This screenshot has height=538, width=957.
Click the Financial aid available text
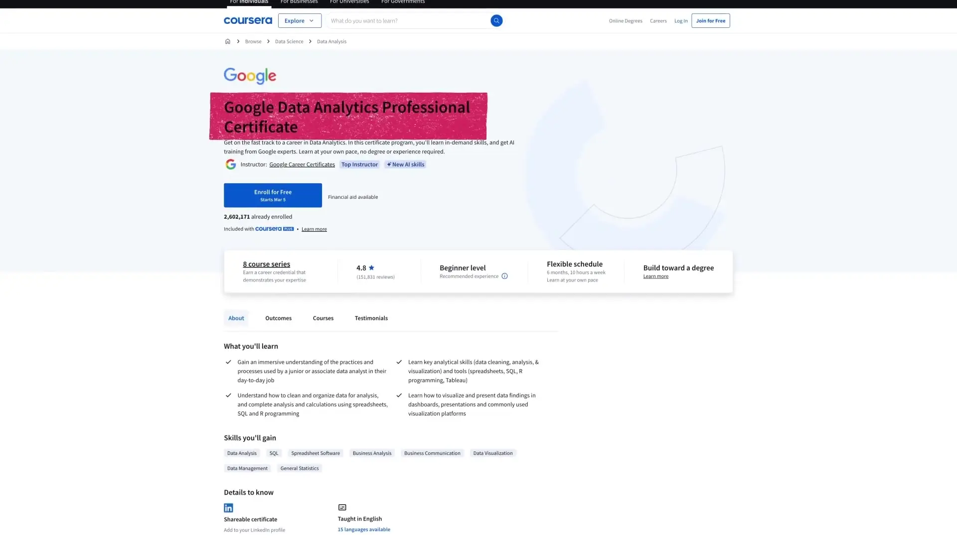353,197
